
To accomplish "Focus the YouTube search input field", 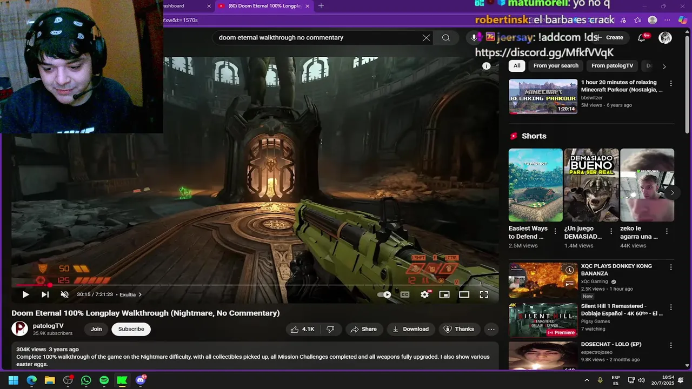I will pyautogui.click(x=319, y=38).
